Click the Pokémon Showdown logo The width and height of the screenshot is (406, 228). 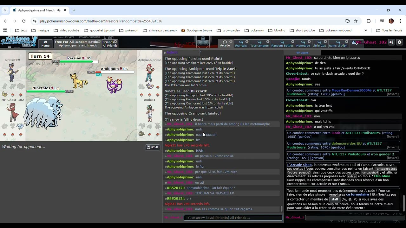click(19, 42)
